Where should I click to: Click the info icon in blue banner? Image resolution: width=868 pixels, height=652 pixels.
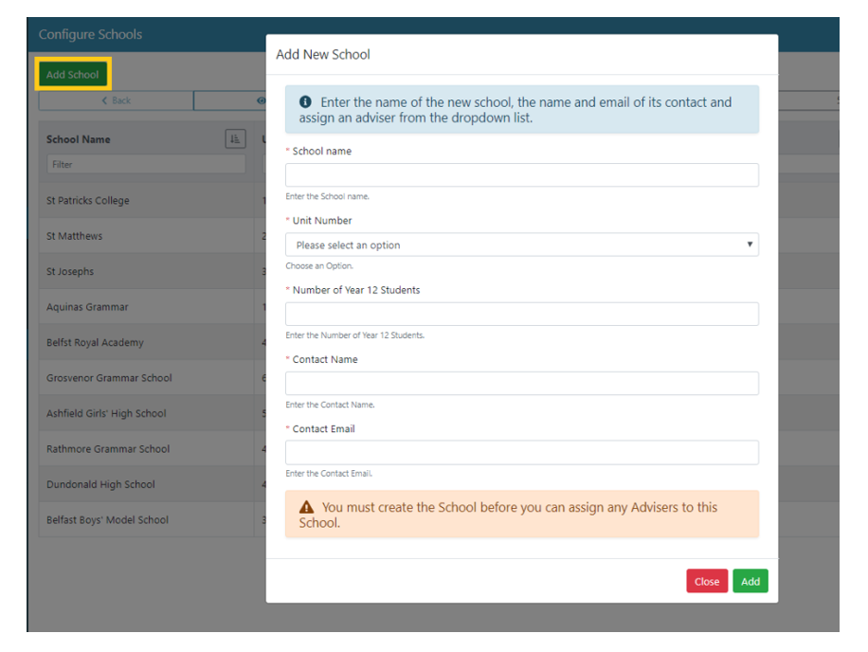coord(305,101)
